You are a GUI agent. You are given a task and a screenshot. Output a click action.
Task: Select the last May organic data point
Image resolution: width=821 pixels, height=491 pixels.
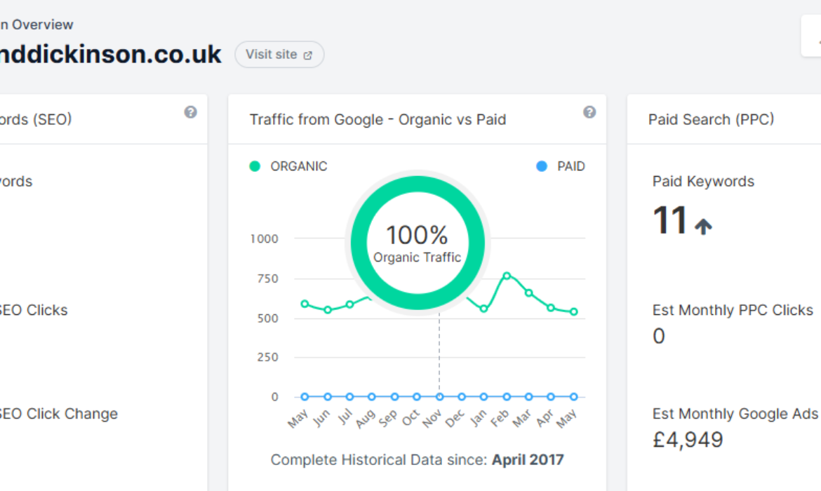click(x=574, y=311)
